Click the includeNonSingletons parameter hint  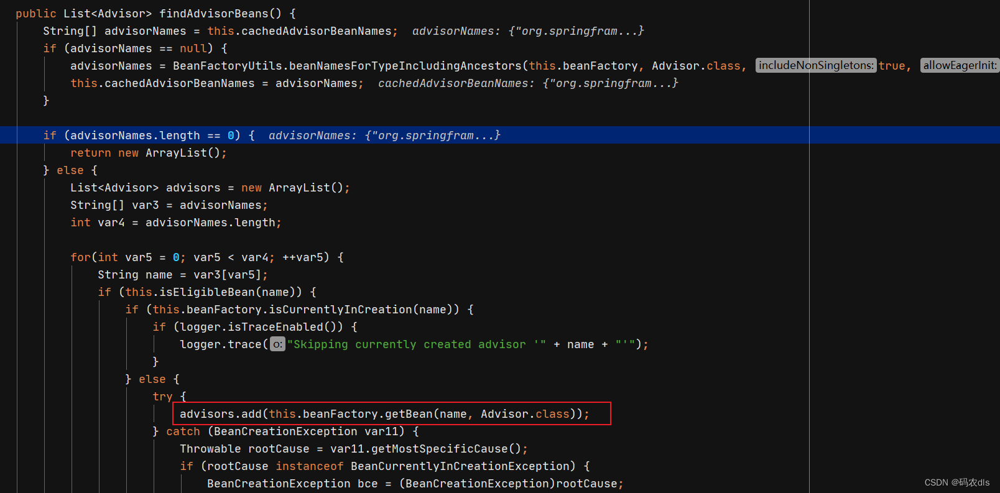pos(816,65)
